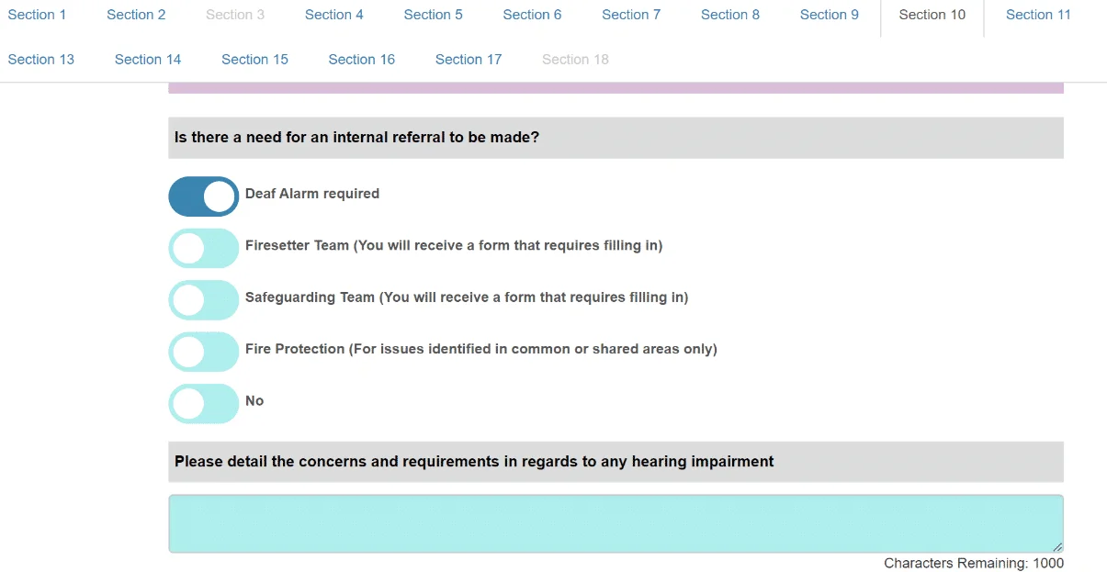The height and width of the screenshot is (572, 1107).
Task: Turn on the Safeguarding Team toggle
Action: click(203, 299)
